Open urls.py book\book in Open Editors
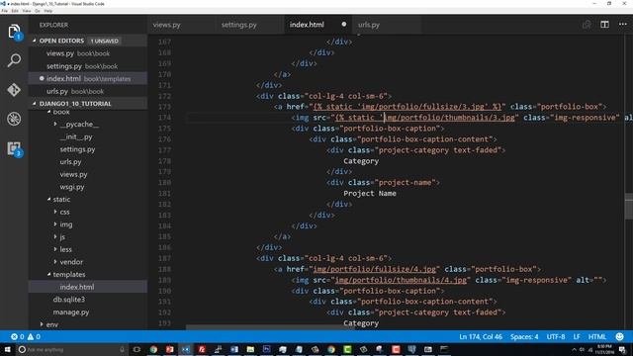 coord(88,91)
